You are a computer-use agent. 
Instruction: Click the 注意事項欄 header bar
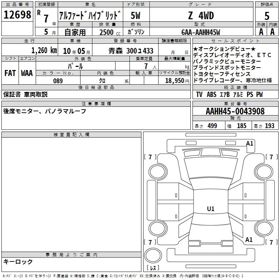(x=96, y=104)
